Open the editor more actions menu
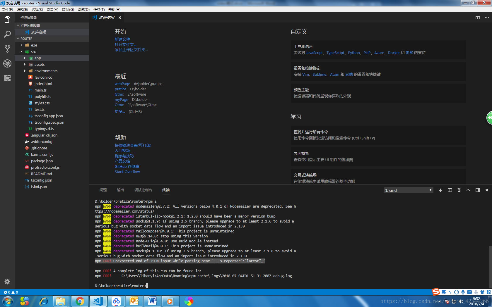The image size is (492, 307). (x=487, y=18)
